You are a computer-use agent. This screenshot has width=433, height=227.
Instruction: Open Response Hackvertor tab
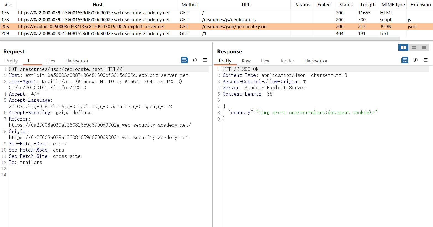[316, 61]
